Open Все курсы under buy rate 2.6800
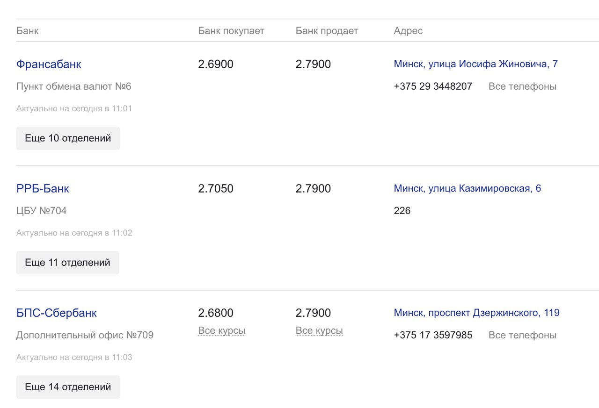 coord(222,331)
